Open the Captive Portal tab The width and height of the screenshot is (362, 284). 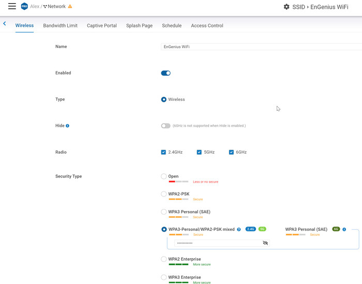pos(102,25)
